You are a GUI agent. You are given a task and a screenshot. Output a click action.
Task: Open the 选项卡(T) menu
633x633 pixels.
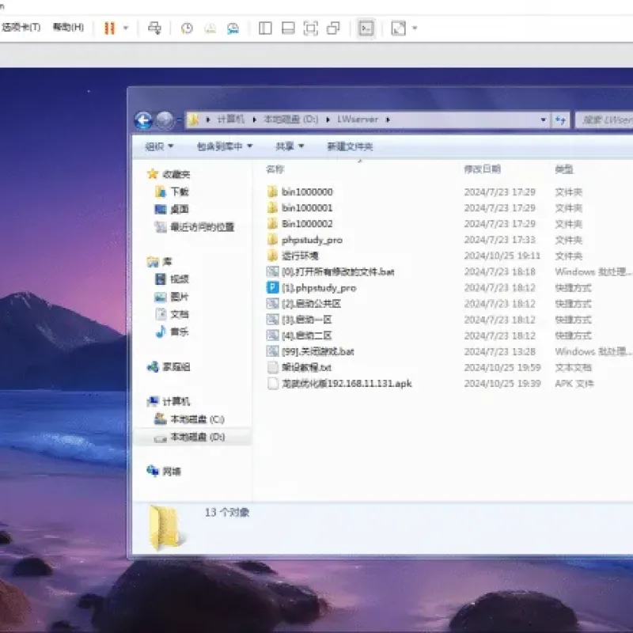click(21, 27)
